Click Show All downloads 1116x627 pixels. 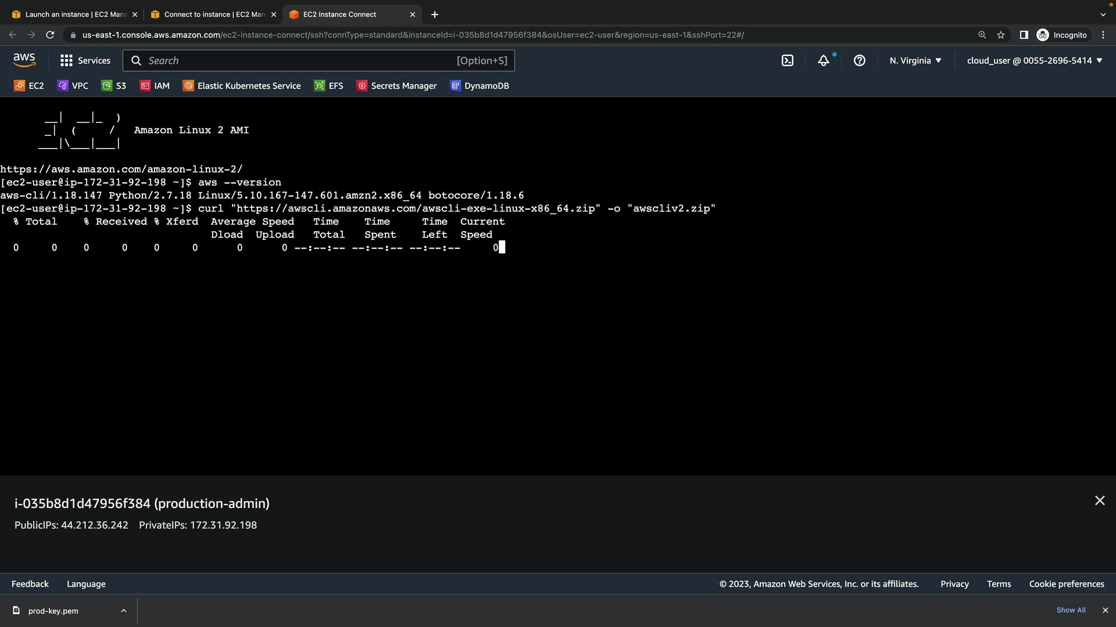1071,610
